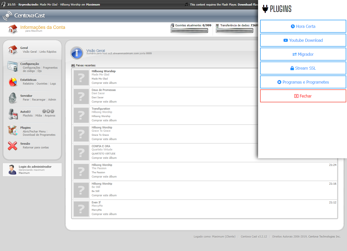
Task: Click the Deus de Promessas album thumbnail
Action: pyautogui.click(x=81, y=96)
